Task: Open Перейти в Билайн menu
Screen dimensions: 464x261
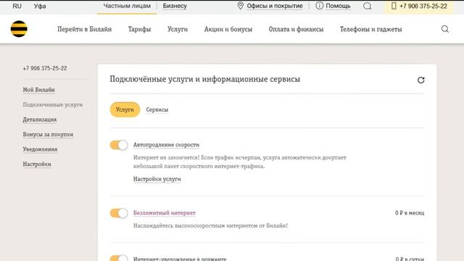Action: click(x=85, y=29)
